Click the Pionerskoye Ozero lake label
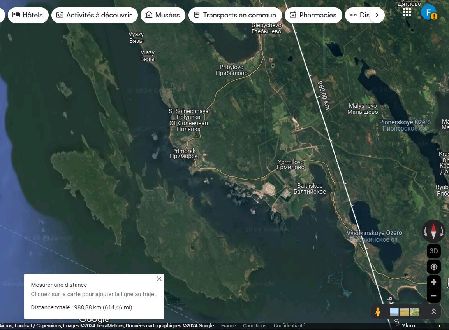The image size is (449, 330). click(405, 125)
